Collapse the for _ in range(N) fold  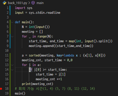click(x=12, y=36)
